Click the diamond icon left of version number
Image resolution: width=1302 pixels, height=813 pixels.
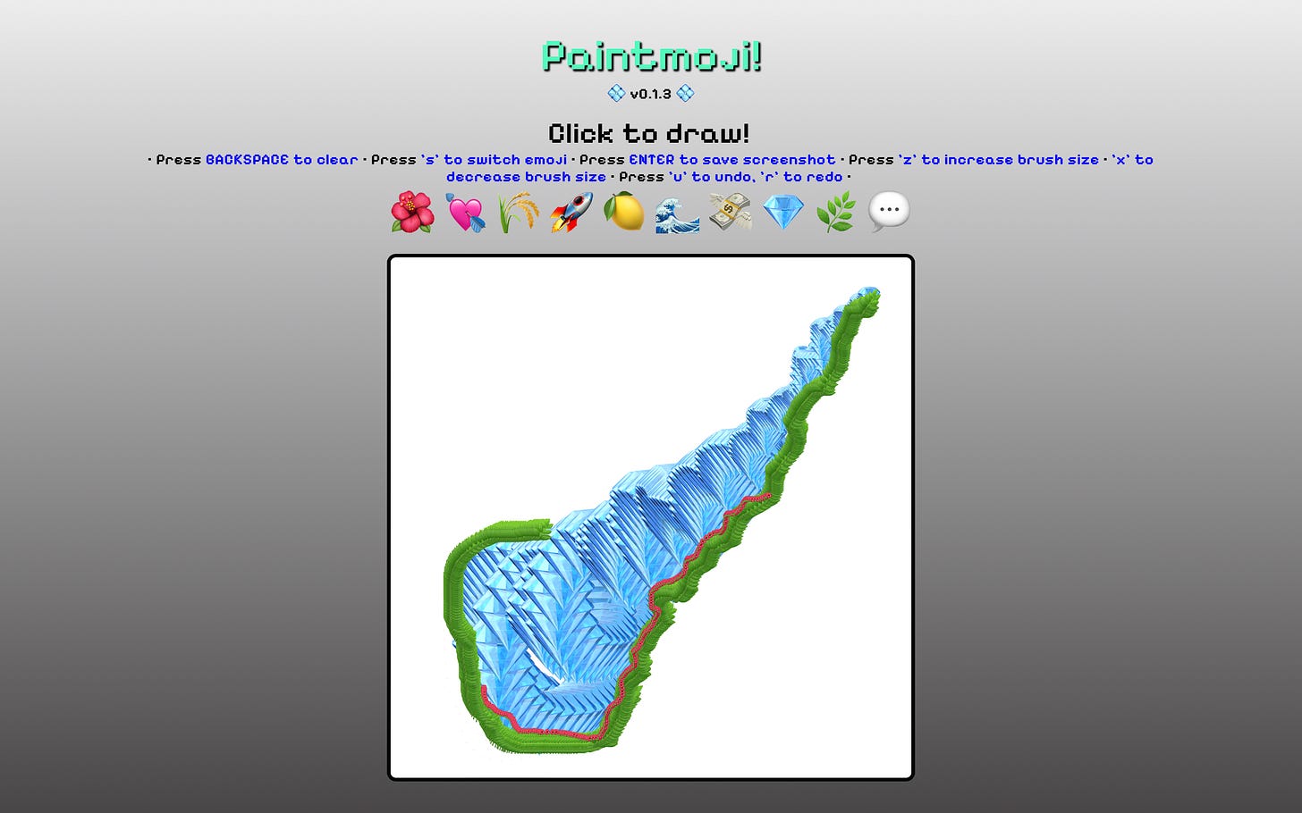[616, 93]
